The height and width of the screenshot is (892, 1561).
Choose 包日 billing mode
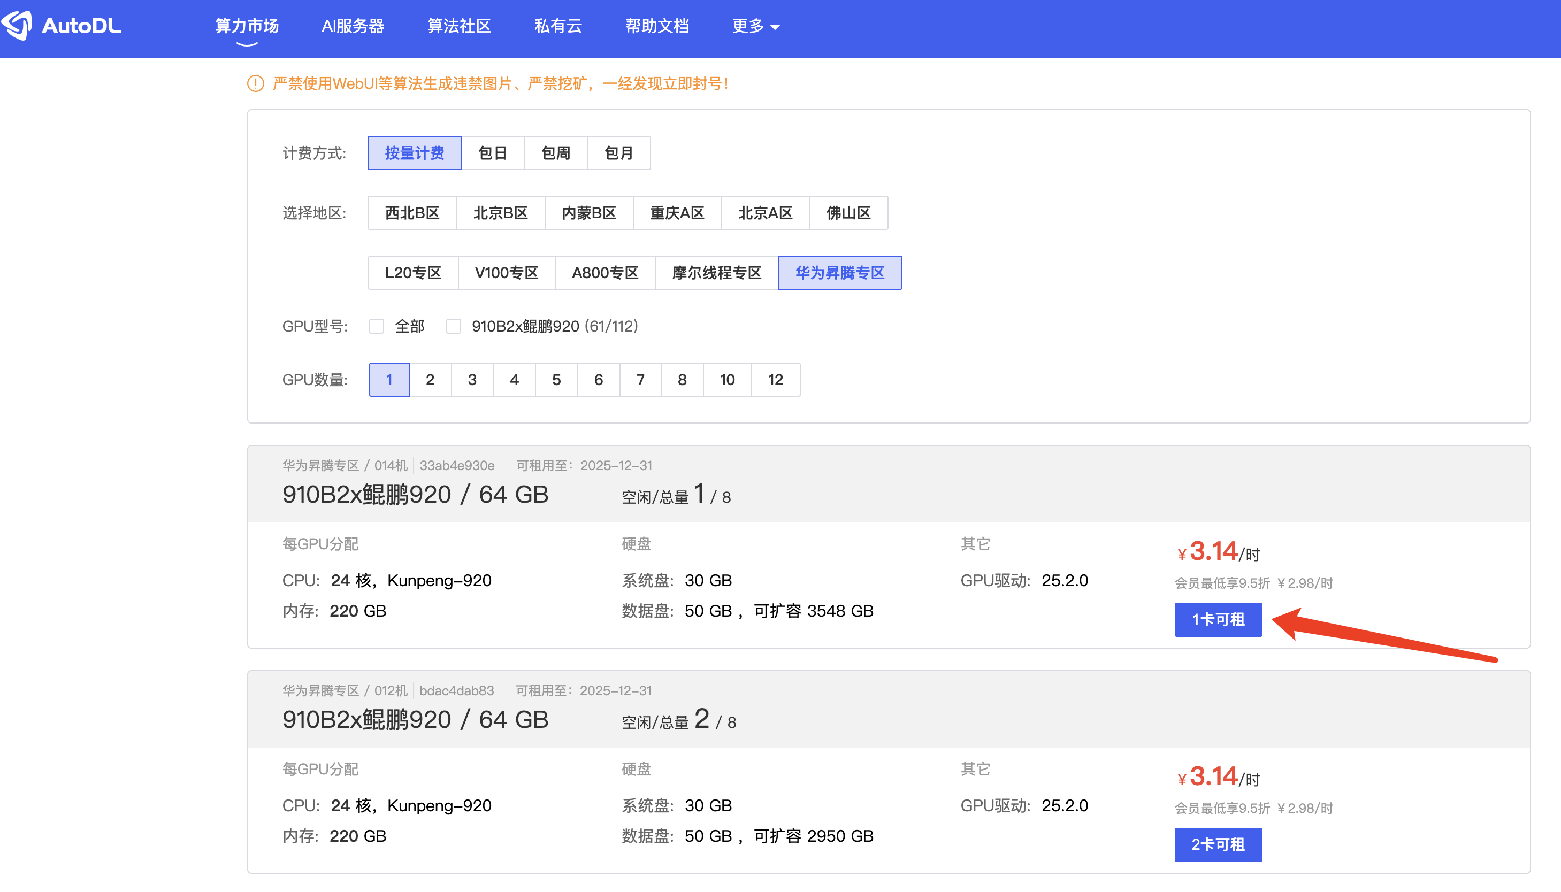(493, 153)
